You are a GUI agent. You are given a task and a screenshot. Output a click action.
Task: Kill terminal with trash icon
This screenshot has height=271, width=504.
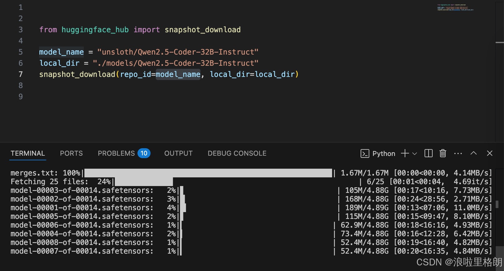point(443,153)
